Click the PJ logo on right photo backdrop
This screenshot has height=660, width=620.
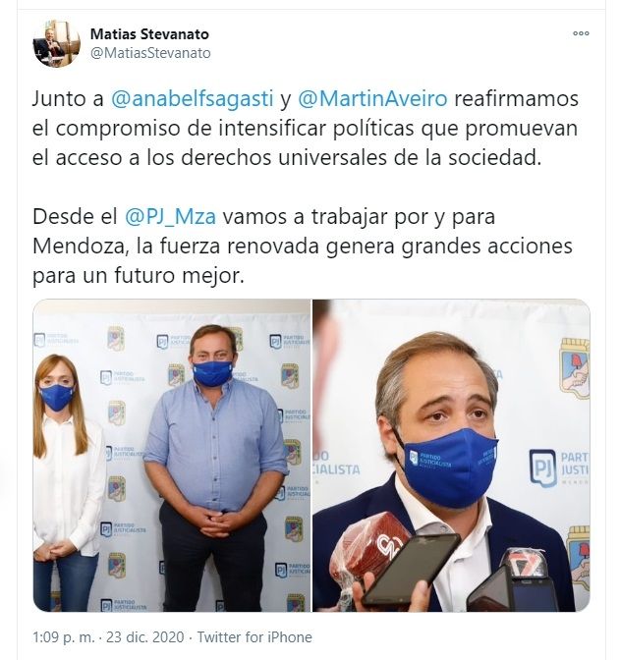coord(542,468)
